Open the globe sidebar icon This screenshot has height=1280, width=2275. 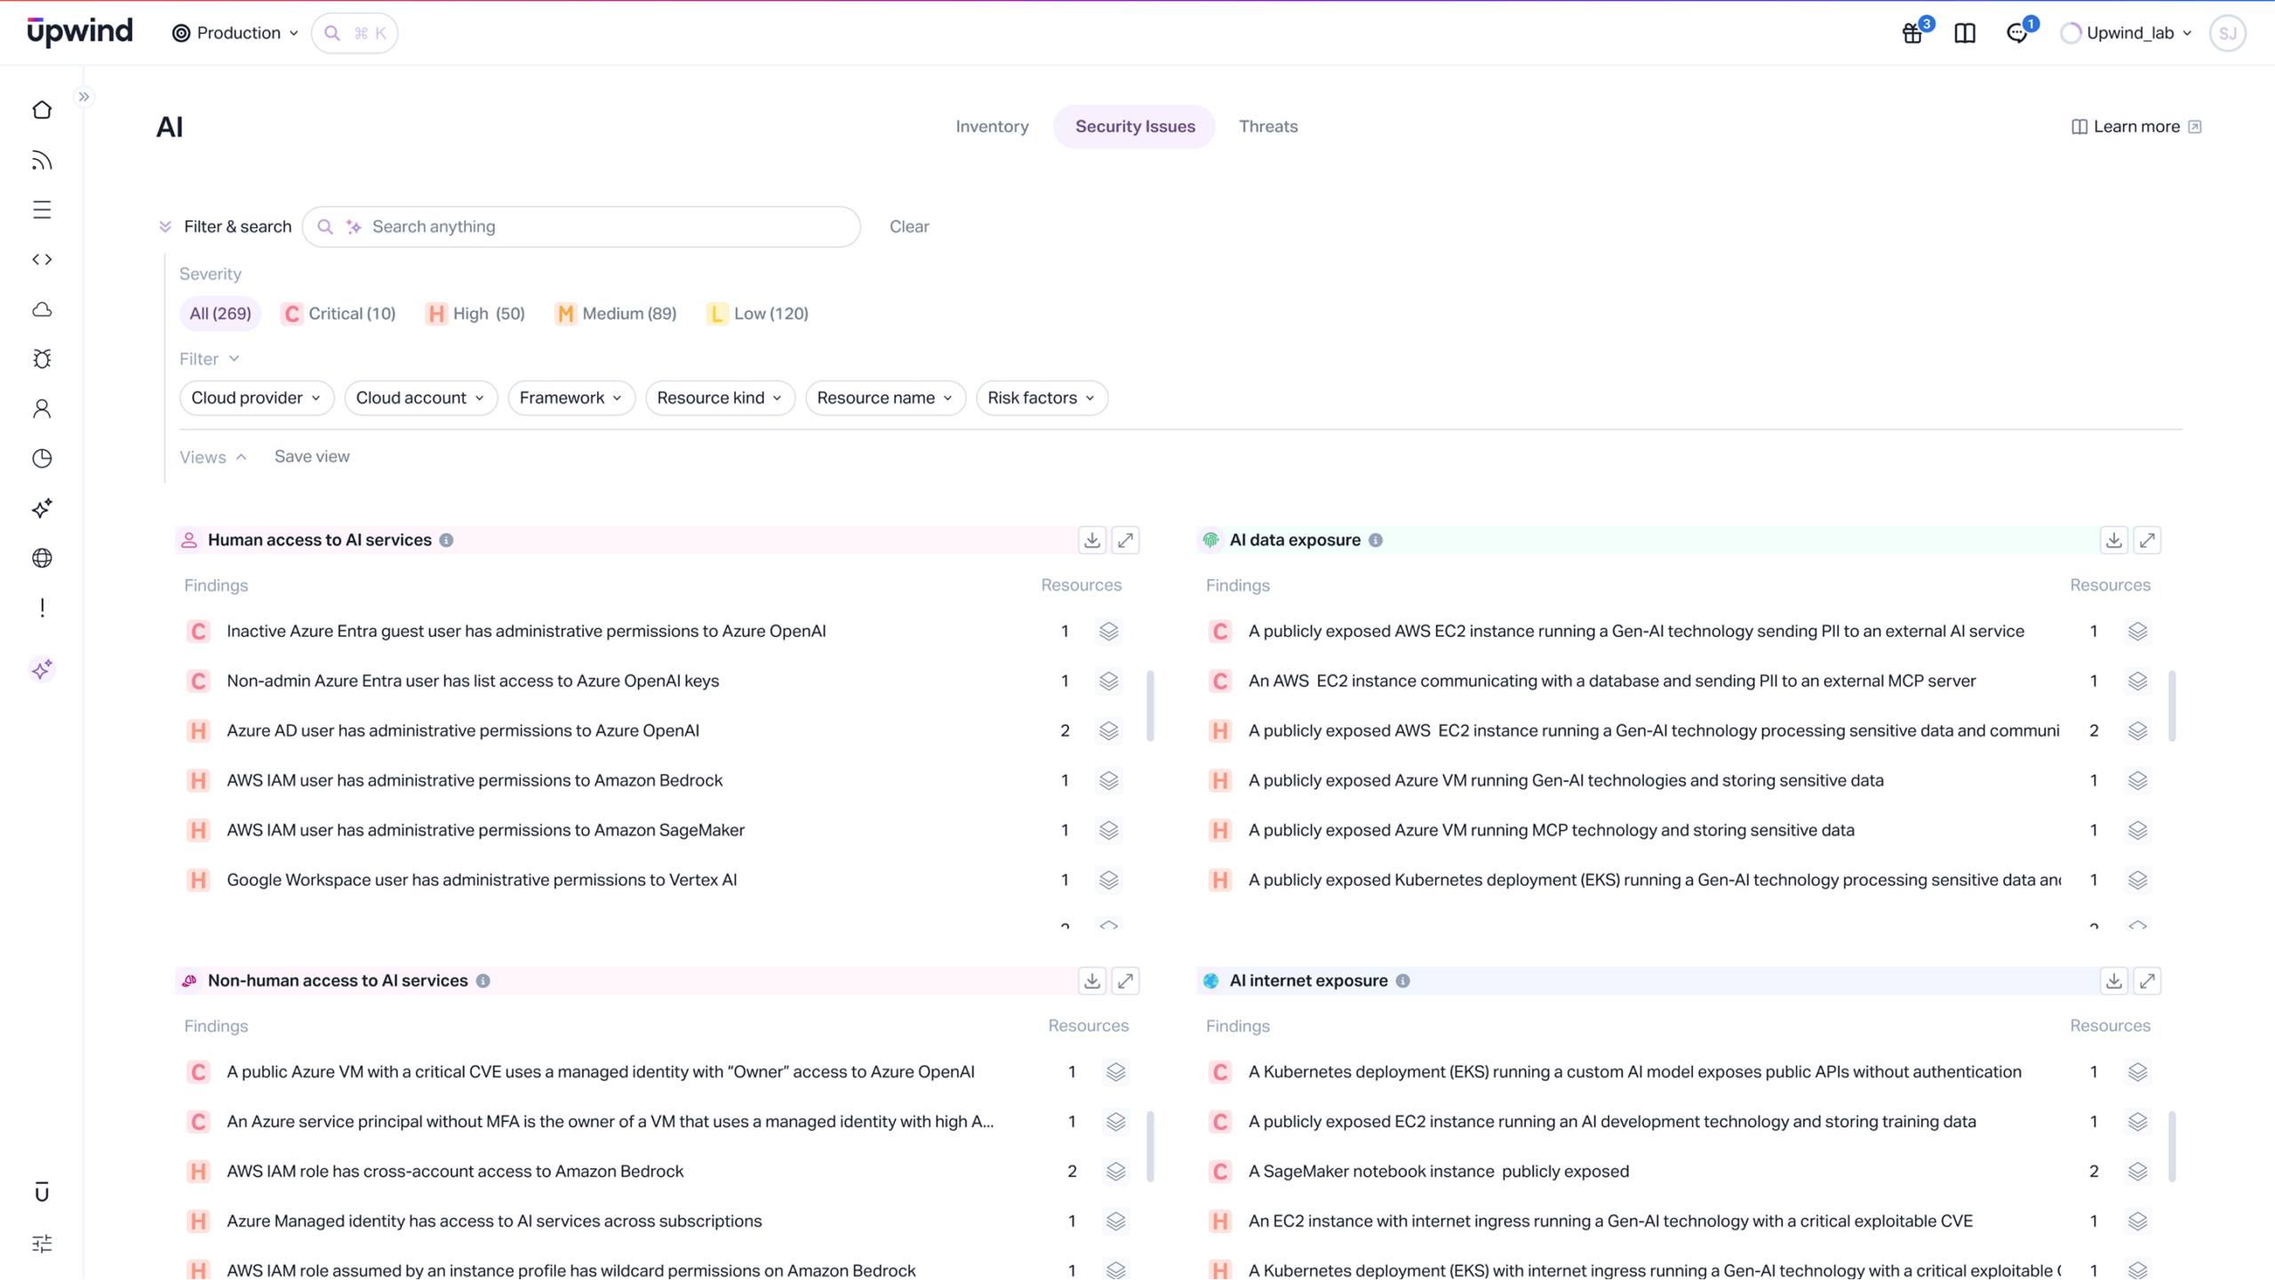(42, 558)
